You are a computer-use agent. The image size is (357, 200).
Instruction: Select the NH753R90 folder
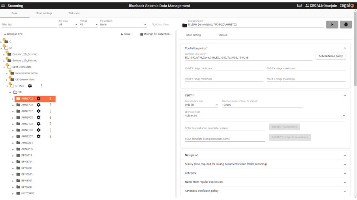pos(28,193)
